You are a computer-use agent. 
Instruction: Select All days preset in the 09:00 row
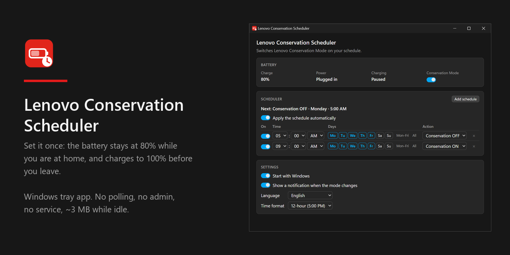[x=414, y=146]
